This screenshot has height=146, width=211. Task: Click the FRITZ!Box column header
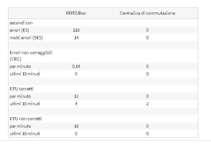click(76, 13)
